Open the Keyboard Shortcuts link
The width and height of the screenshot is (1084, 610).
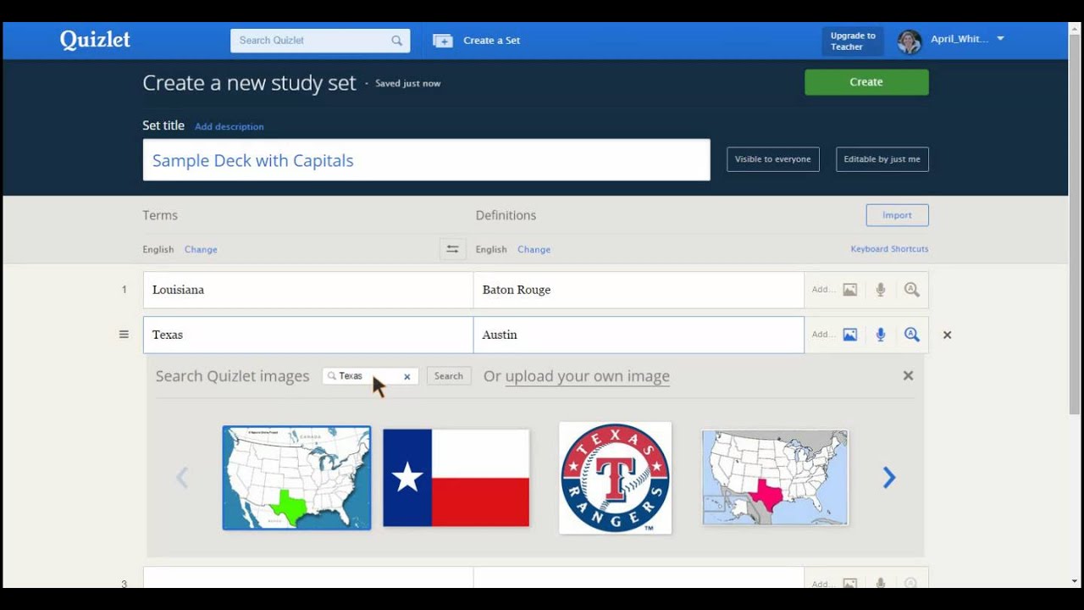pos(889,249)
